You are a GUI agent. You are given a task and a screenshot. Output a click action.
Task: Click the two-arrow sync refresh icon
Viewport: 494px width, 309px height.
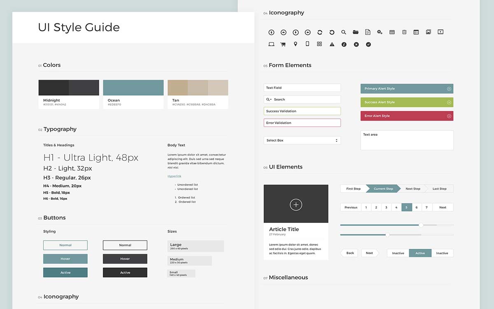point(319,32)
